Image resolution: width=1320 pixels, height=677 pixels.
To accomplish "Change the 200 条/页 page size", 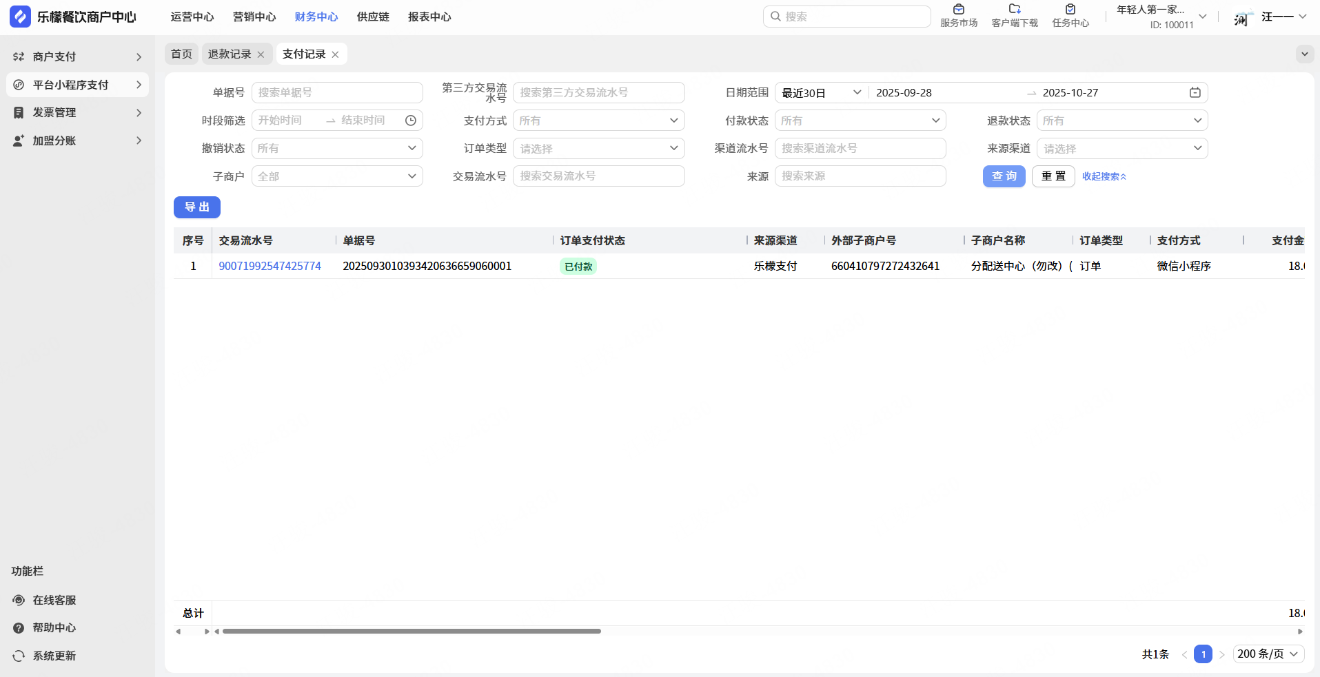I will [1268, 654].
